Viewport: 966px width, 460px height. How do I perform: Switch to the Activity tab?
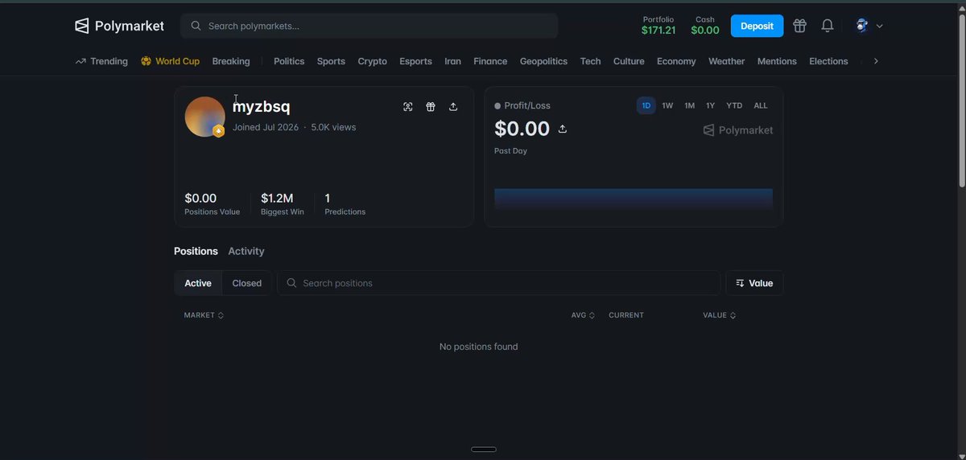point(246,251)
